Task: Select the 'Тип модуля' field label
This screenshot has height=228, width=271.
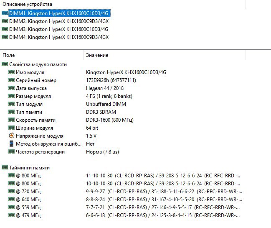Action: point(29,104)
